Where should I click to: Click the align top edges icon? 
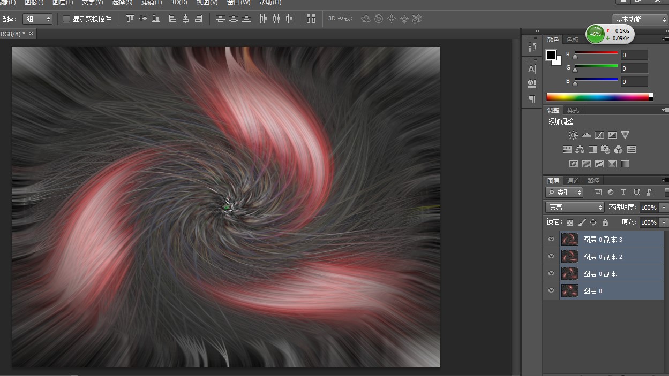[130, 19]
